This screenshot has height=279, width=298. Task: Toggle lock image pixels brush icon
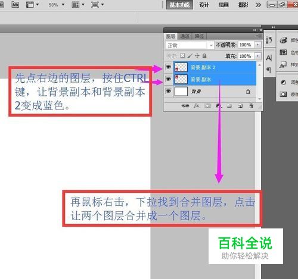click(x=190, y=56)
